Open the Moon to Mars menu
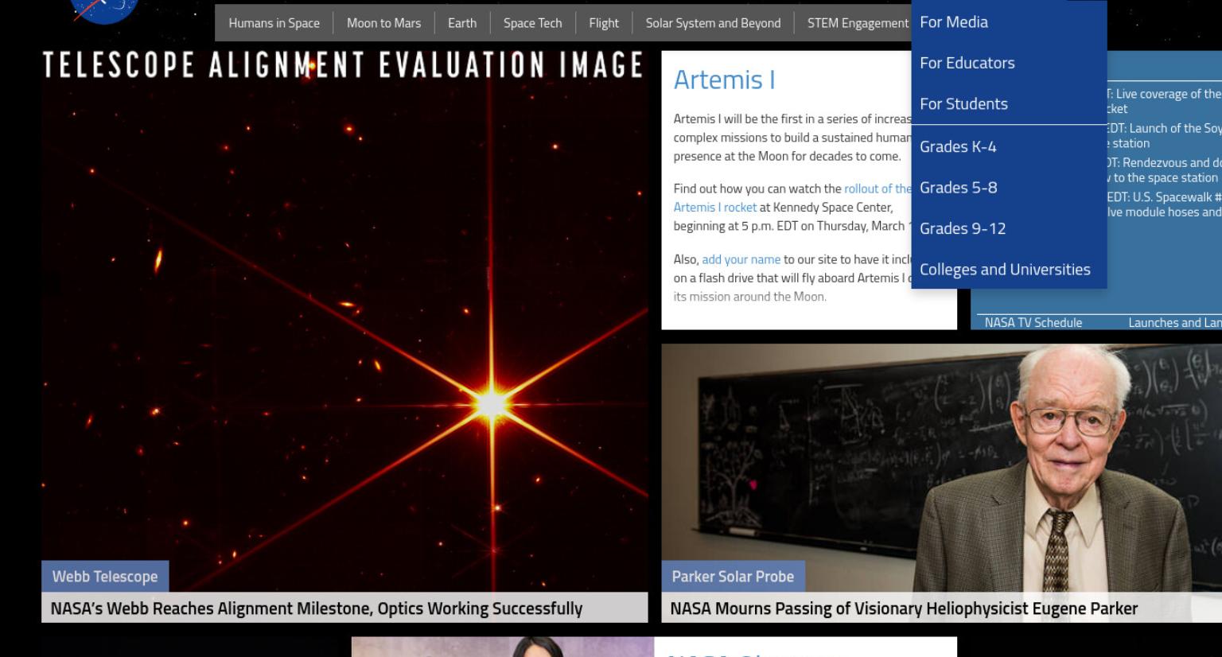 [x=383, y=23]
